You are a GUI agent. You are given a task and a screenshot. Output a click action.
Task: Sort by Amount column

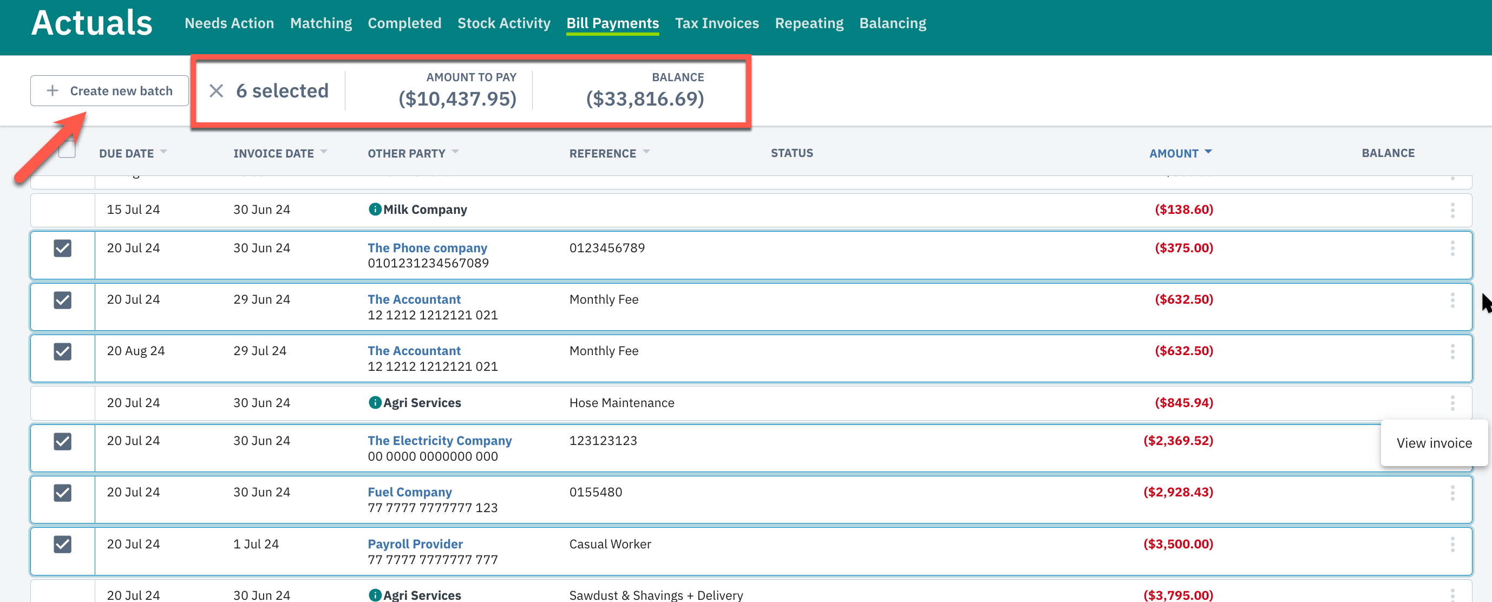(1180, 154)
